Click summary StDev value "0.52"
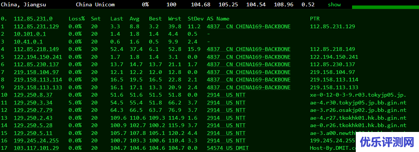This screenshot has height=152, width=419. coord(308,4)
